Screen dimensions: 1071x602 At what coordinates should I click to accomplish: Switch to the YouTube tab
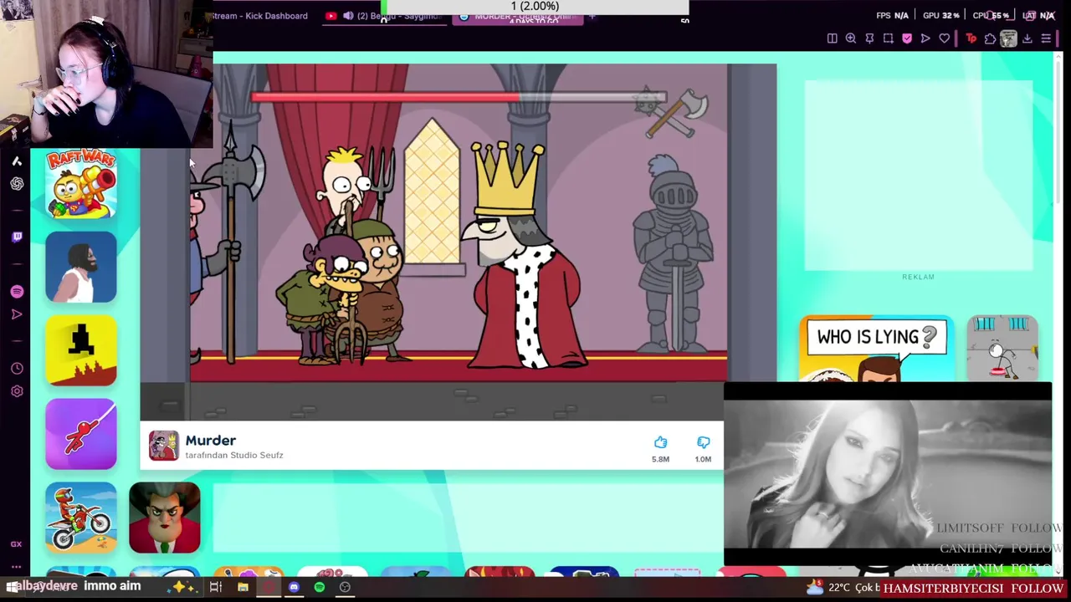point(386,16)
